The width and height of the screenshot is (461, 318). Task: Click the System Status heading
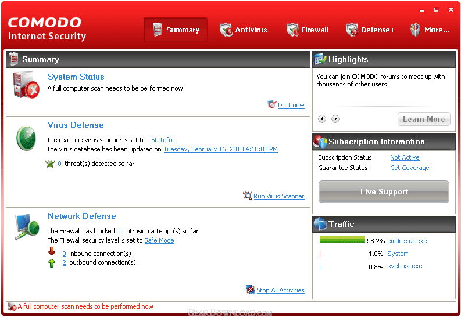76,77
